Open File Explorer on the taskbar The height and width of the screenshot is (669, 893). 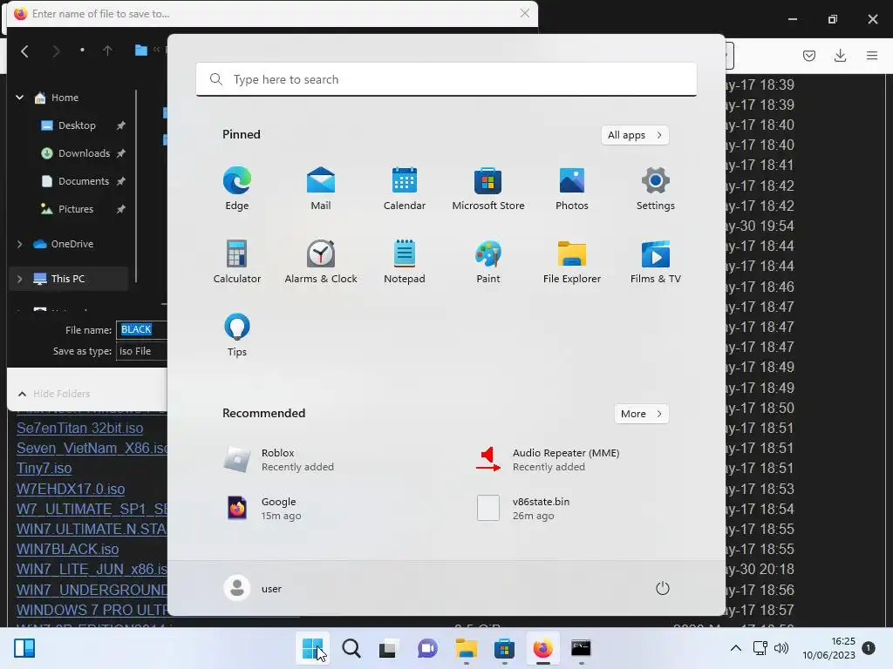466,648
